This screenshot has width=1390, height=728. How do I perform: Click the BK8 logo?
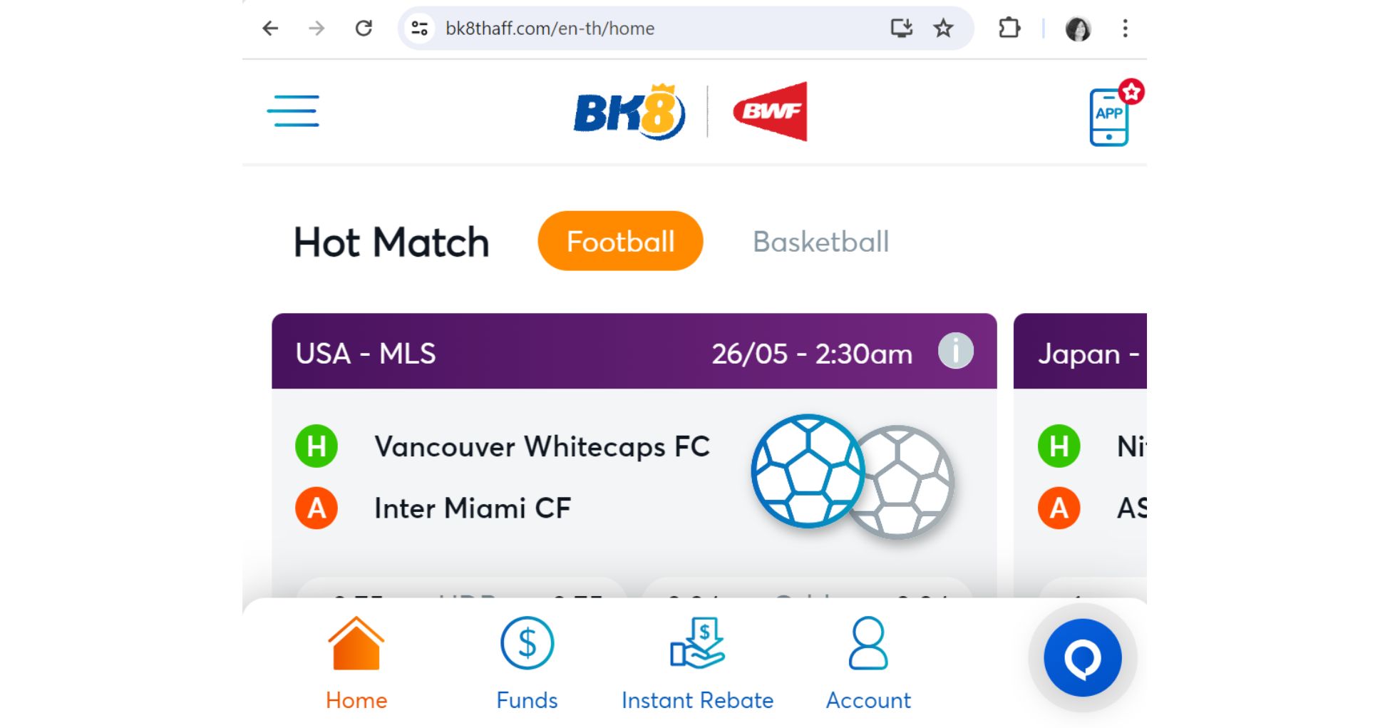point(629,112)
